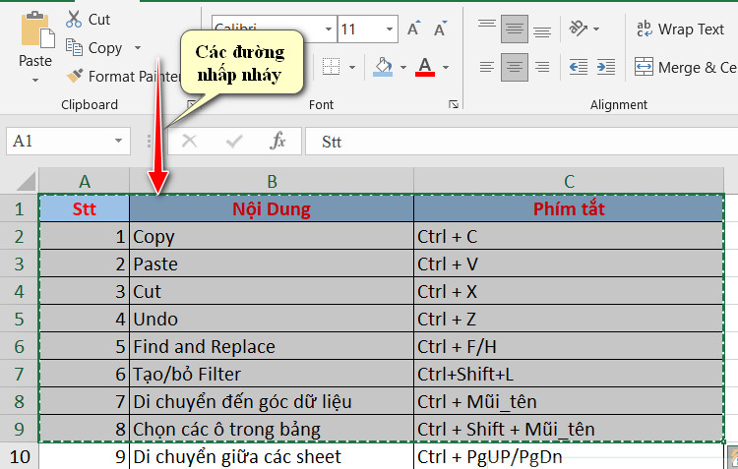Click cell Find and Replace

pos(272,346)
